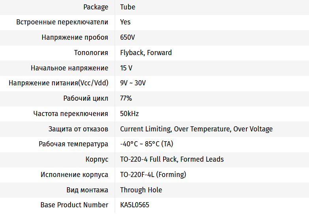Select the 'Current Limiting, Over Temperature, Over Voltage' text
This screenshot has width=309, height=214.
pos(196,129)
